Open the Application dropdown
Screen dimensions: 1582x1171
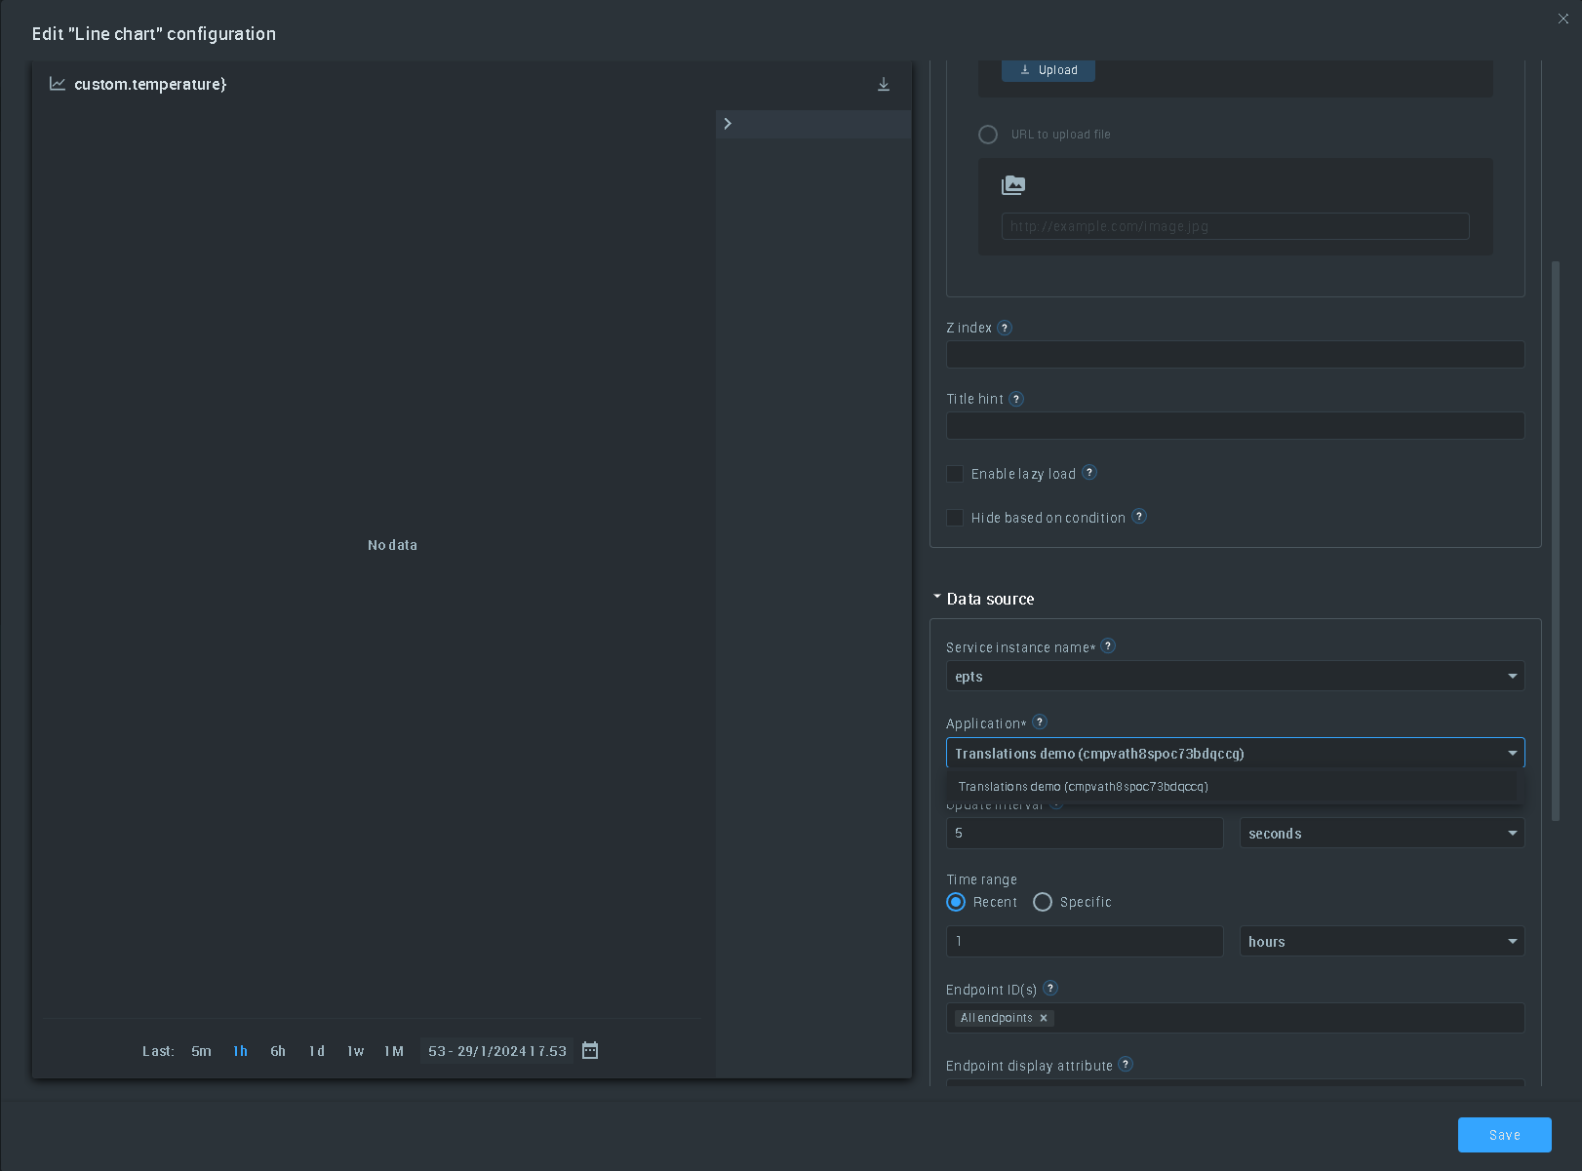click(x=1235, y=753)
